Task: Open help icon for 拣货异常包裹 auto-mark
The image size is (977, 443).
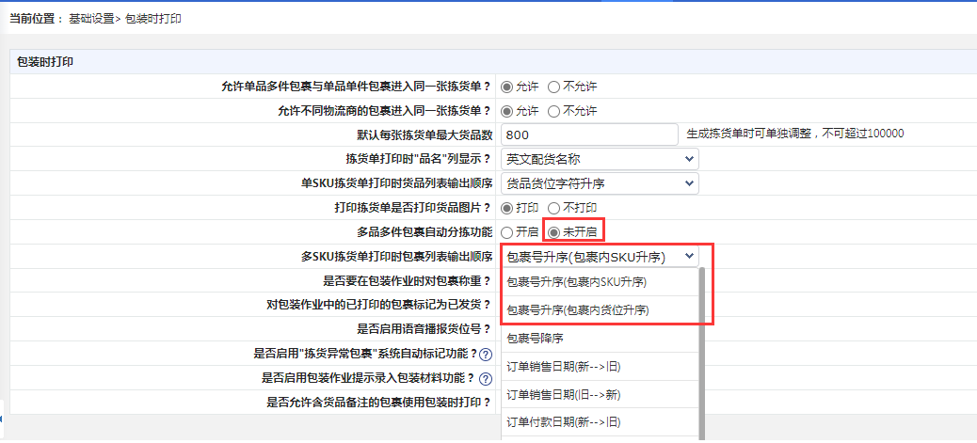Action: tap(486, 355)
